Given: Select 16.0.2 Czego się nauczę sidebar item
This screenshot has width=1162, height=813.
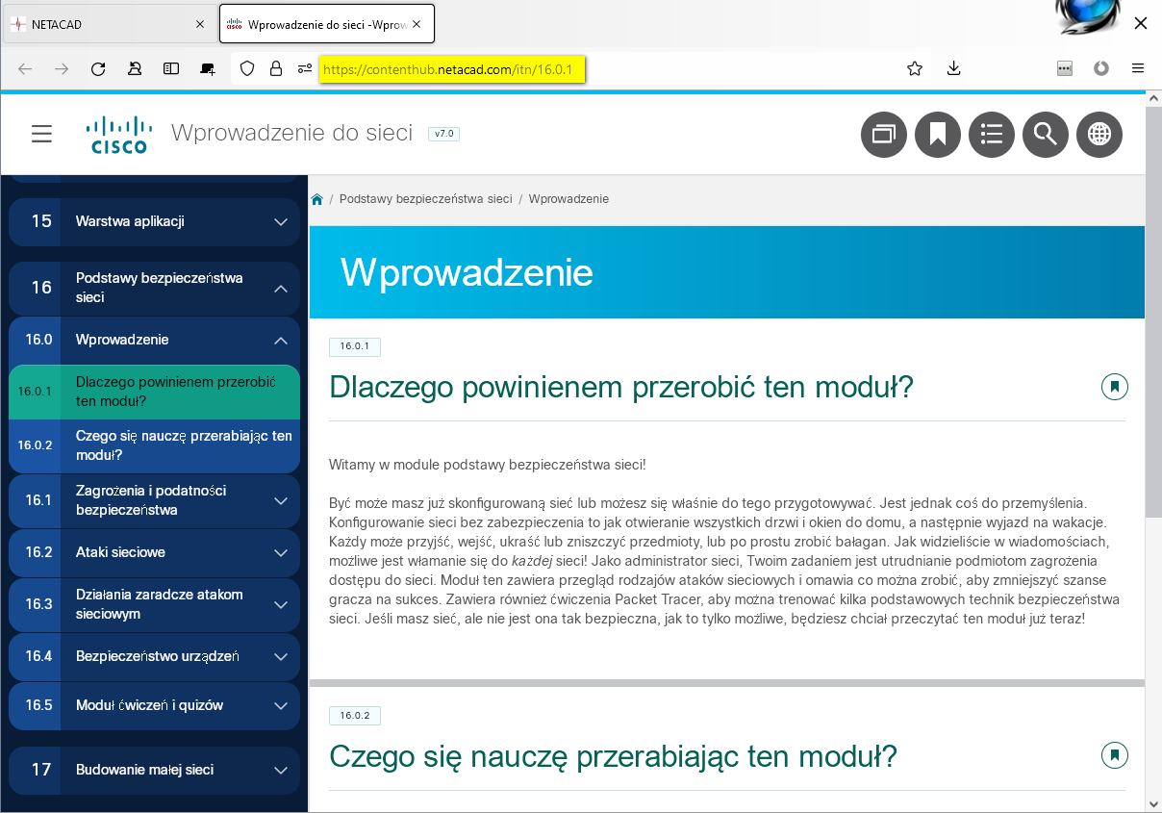Looking at the screenshot, I should [183, 445].
